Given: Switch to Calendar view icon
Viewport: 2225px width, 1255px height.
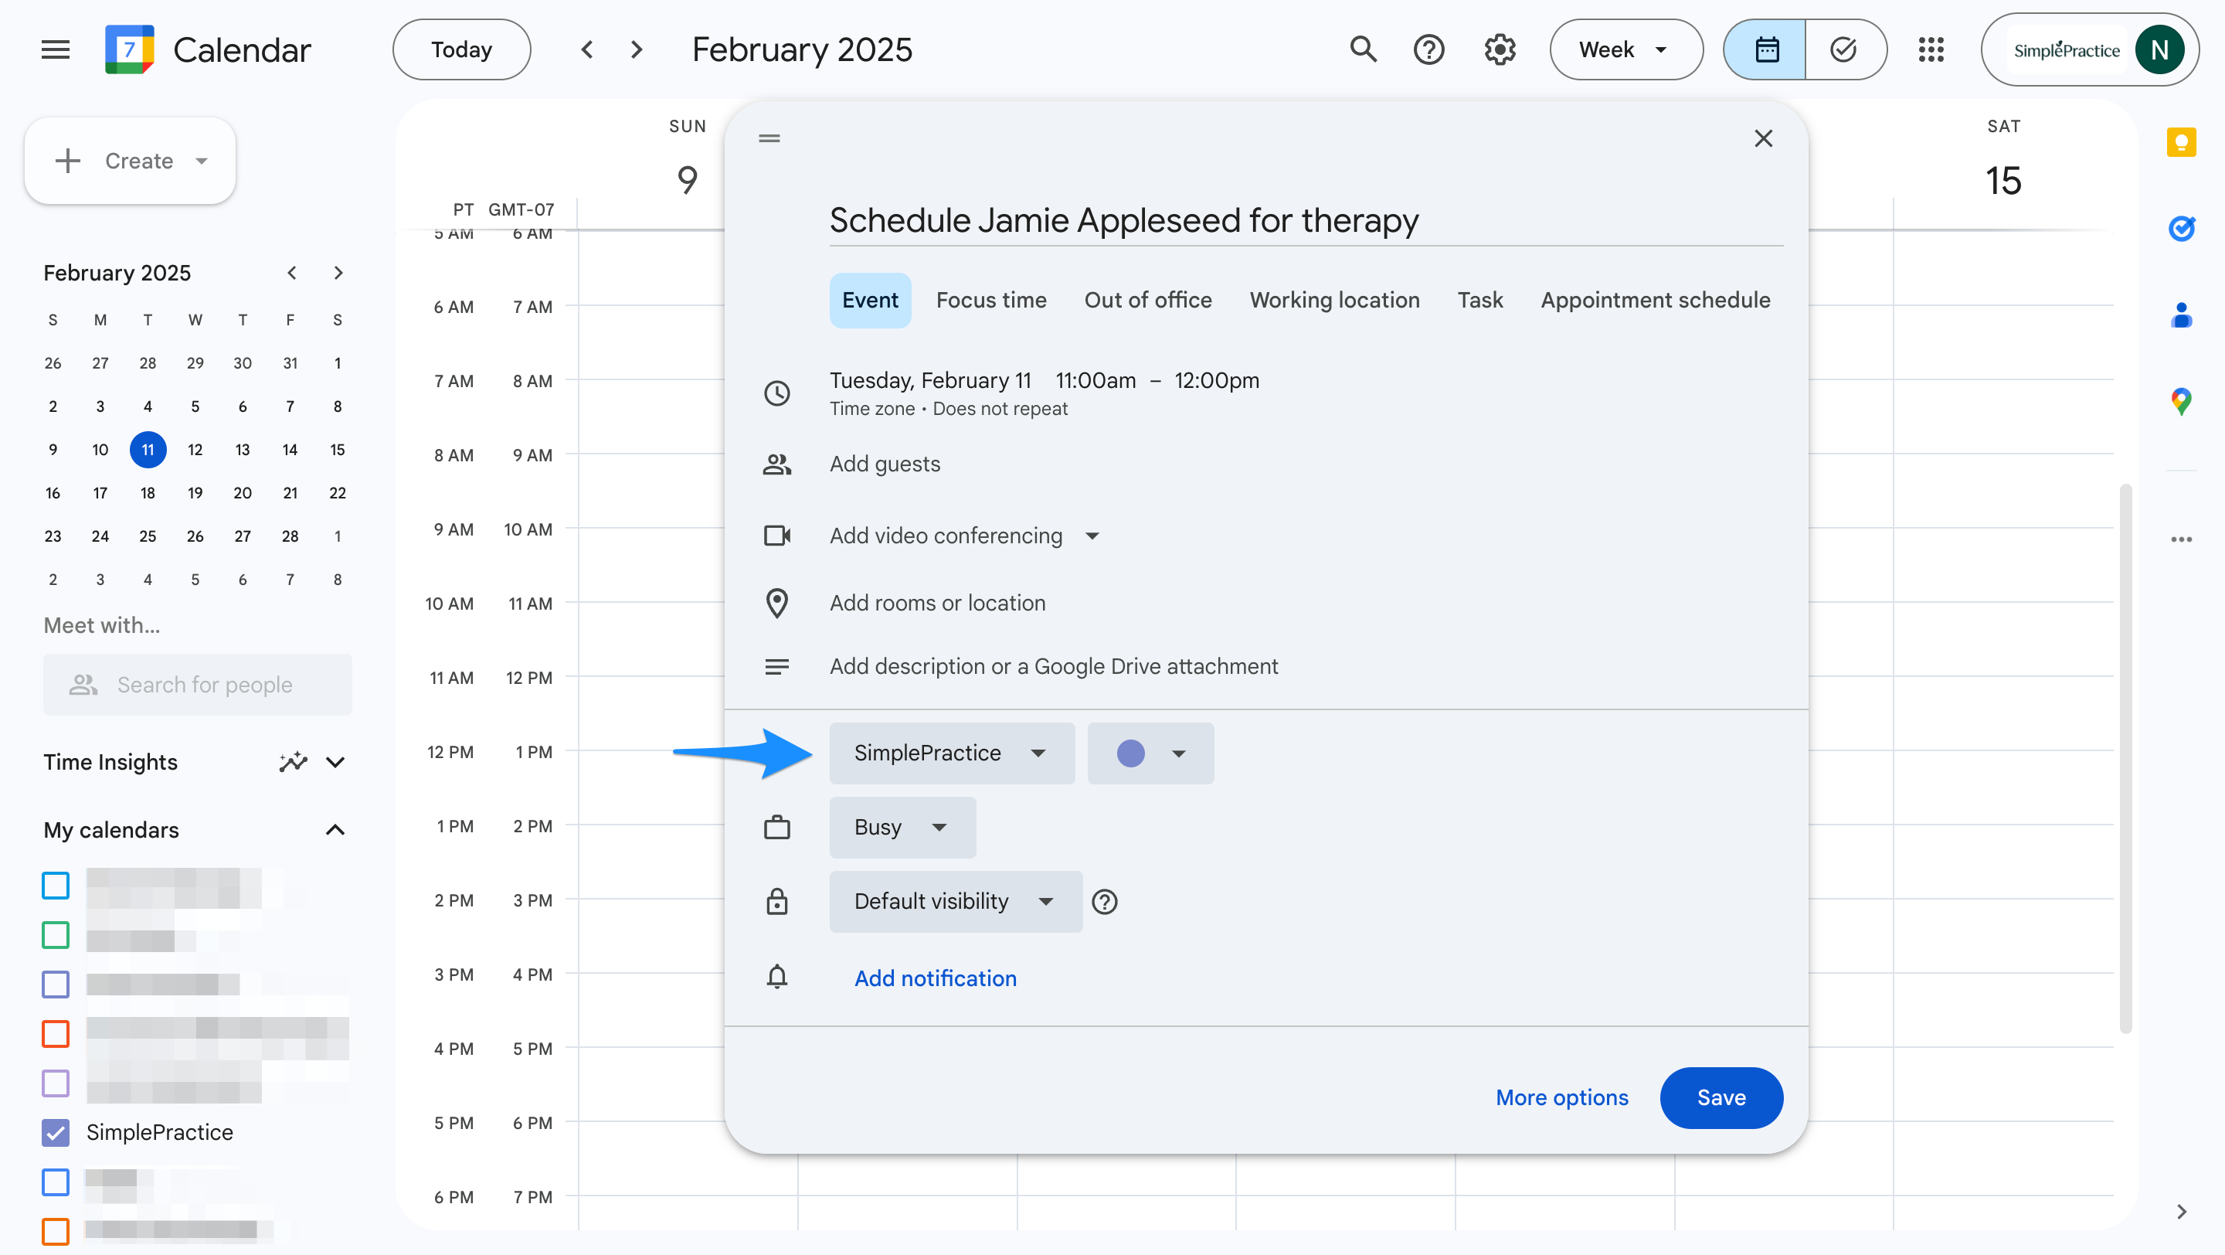Looking at the screenshot, I should click(x=1765, y=49).
